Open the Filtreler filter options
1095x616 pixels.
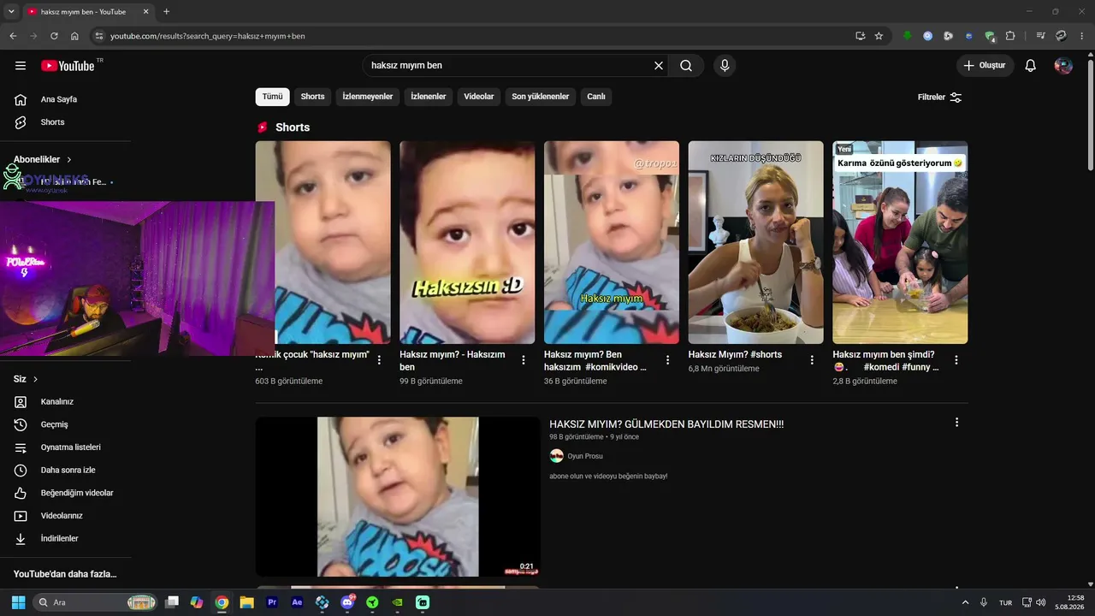[x=940, y=98]
